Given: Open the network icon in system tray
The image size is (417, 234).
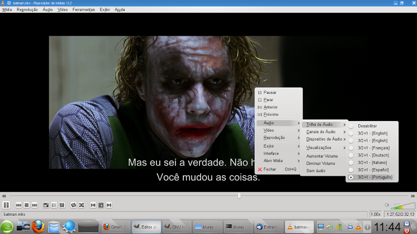Looking at the screenshot, I should pos(350,227).
